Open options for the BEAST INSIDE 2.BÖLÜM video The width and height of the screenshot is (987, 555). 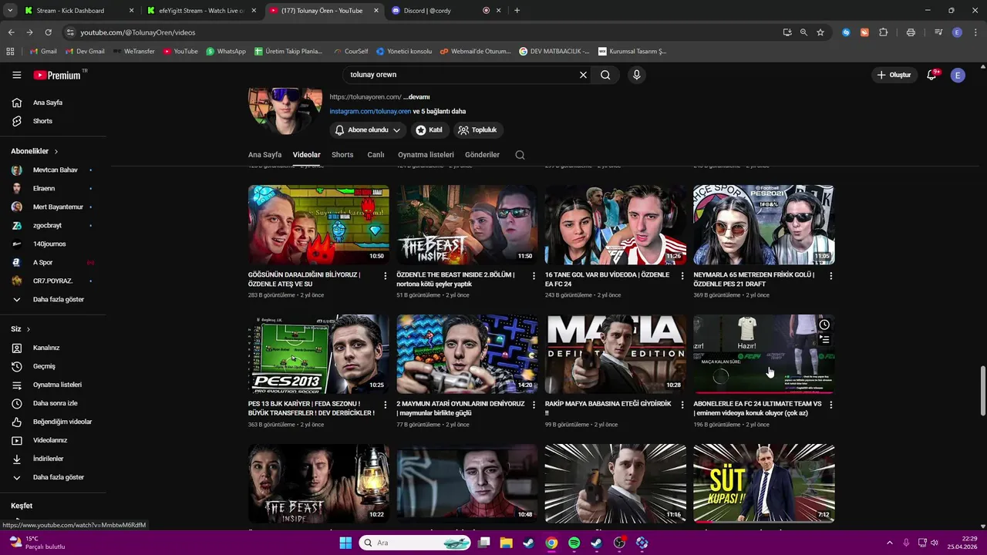pyautogui.click(x=534, y=275)
